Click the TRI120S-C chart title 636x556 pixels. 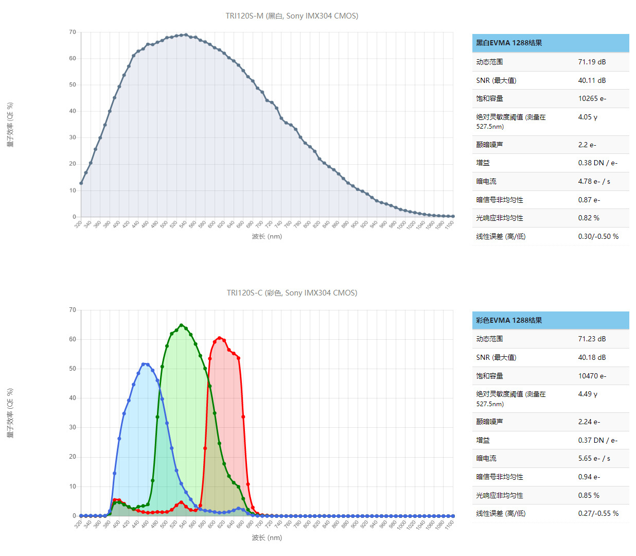292,293
